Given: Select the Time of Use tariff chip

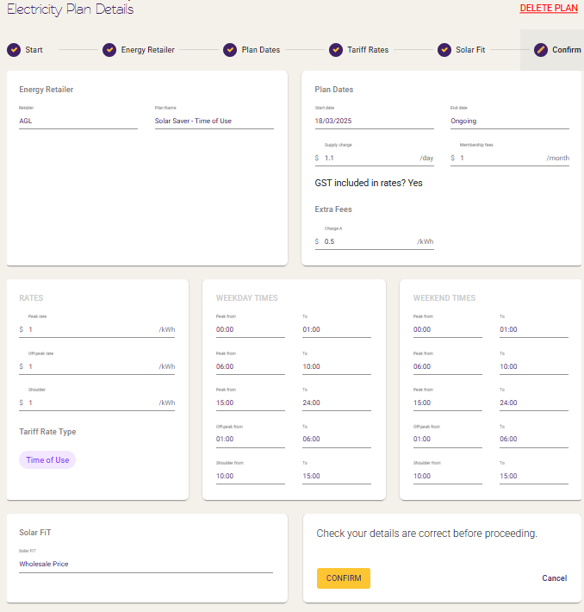Looking at the screenshot, I should [x=47, y=459].
